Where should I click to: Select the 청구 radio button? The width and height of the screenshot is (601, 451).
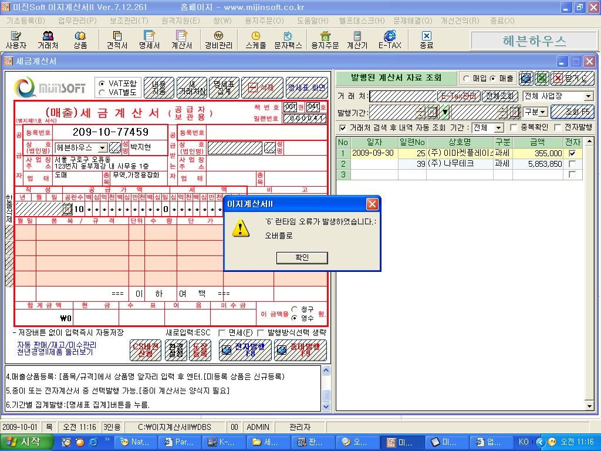click(x=295, y=309)
